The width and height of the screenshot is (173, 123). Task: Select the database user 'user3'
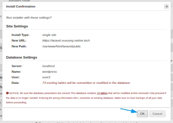tap(46, 77)
